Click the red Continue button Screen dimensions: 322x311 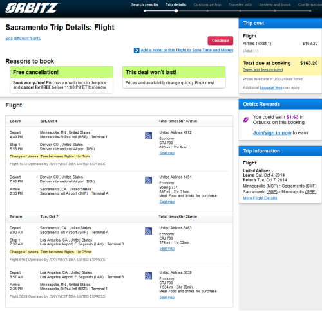[220, 40]
